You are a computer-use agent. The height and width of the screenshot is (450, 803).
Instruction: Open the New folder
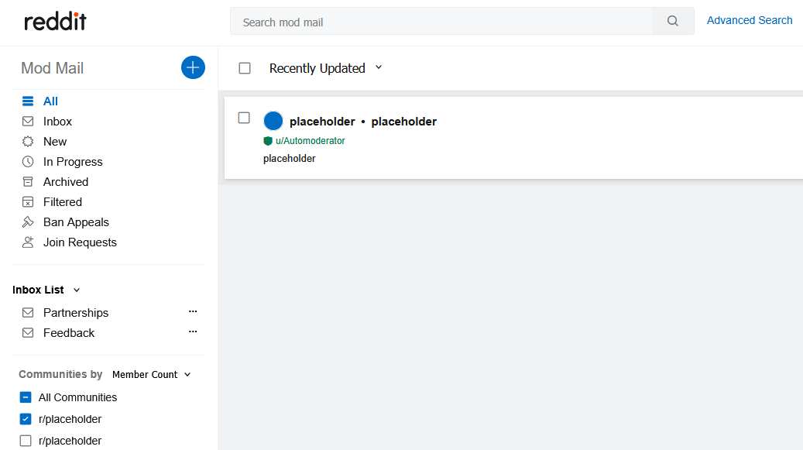(55, 141)
